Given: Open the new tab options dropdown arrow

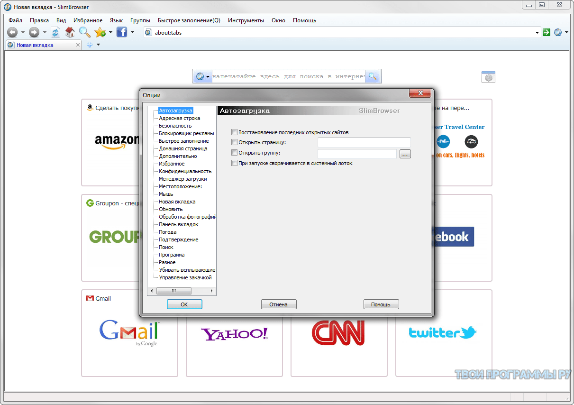Looking at the screenshot, I should coord(98,45).
